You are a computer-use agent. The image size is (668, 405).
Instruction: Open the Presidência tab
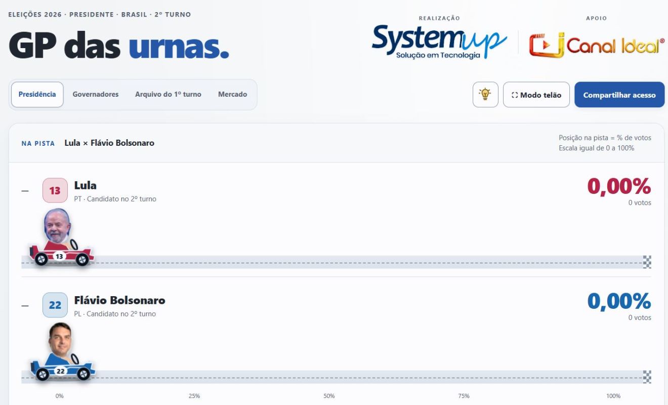tap(37, 95)
